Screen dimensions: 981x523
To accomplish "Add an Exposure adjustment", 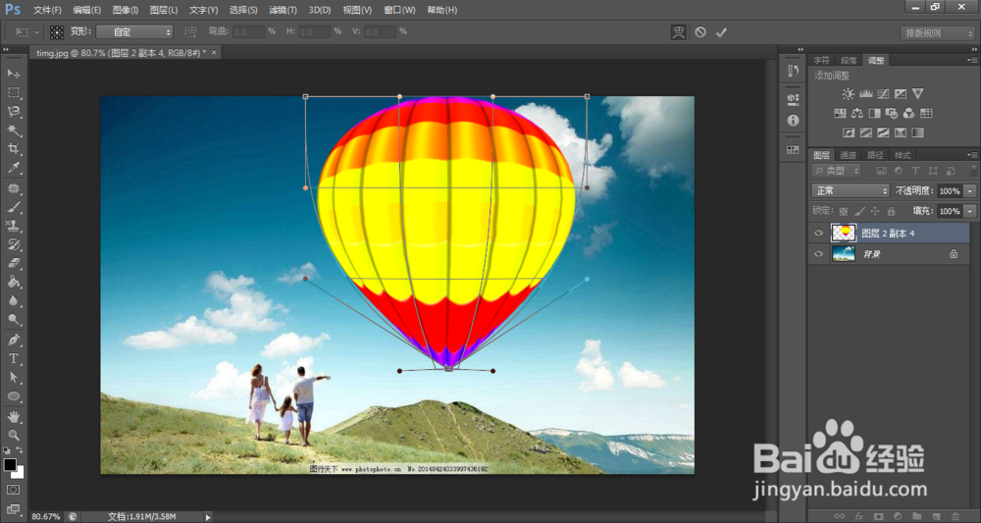I will [x=901, y=94].
